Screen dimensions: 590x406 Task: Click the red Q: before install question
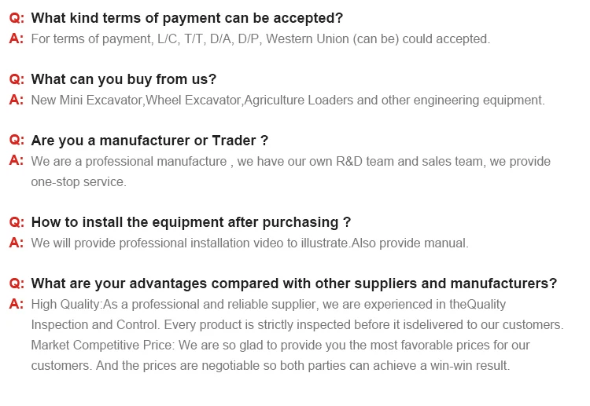(17, 222)
